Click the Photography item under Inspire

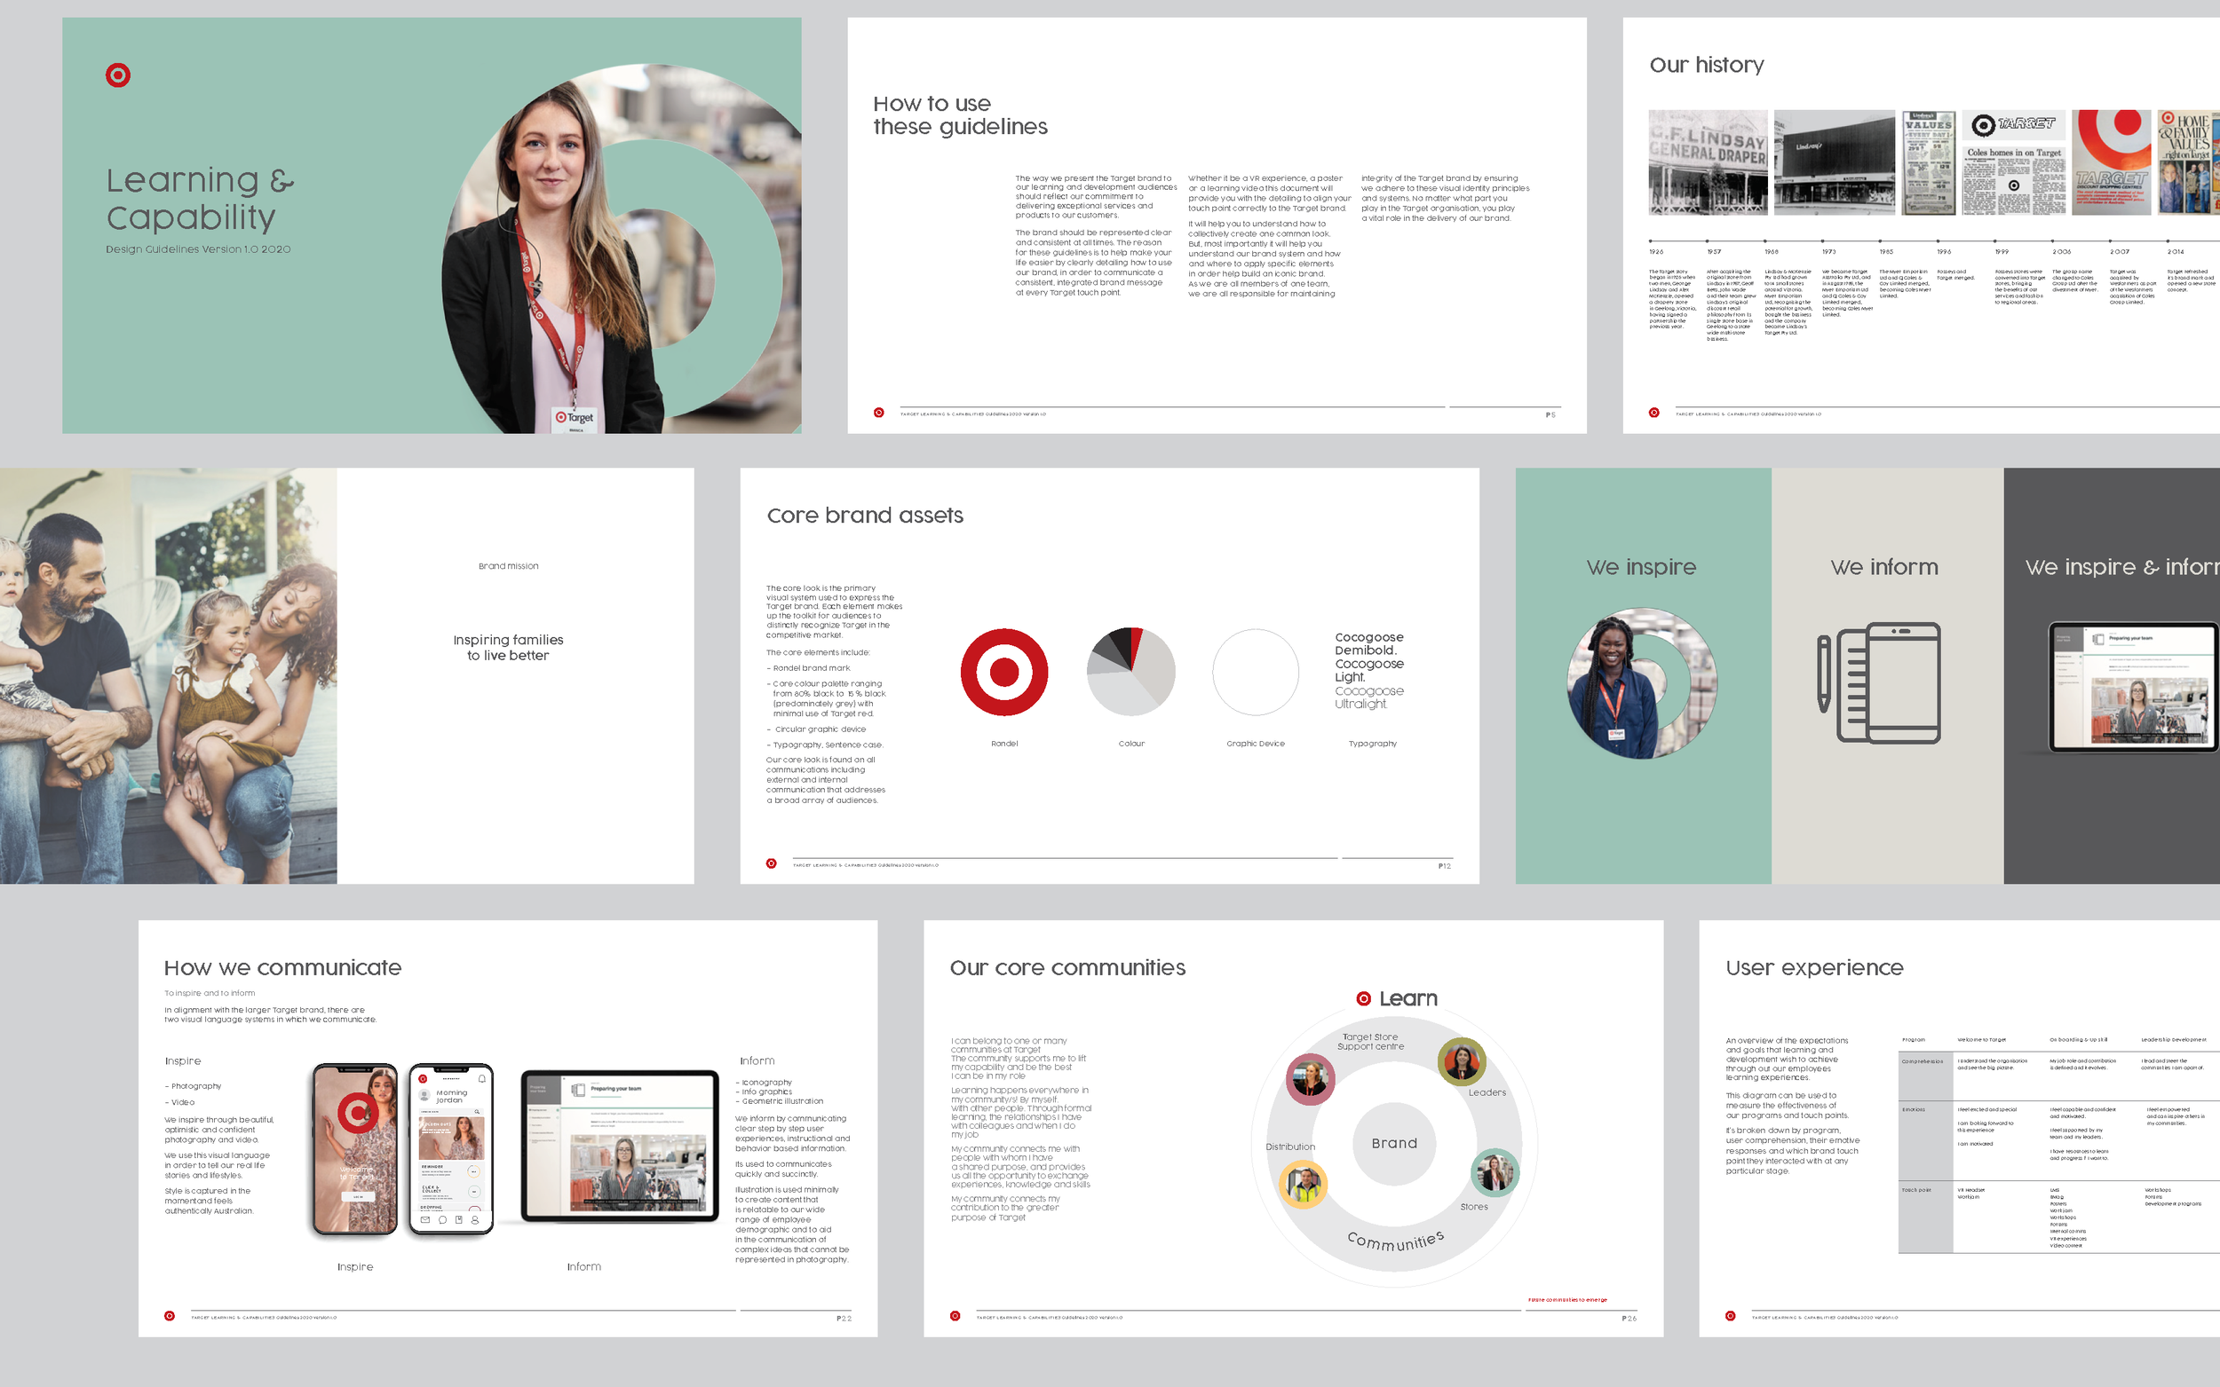tap(193, 1086)
